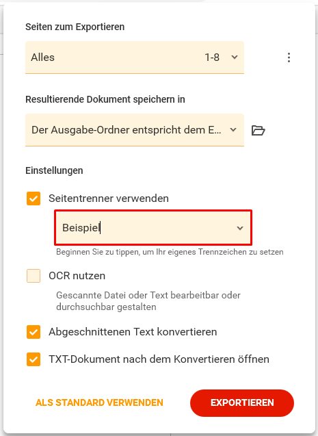
Task: Click the TXT-Dokument nach dem Konvertieren öffnen label
Action: (159, 359)
